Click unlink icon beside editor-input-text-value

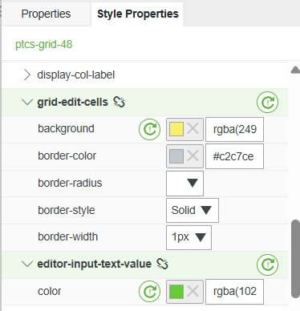click(162, 264)
